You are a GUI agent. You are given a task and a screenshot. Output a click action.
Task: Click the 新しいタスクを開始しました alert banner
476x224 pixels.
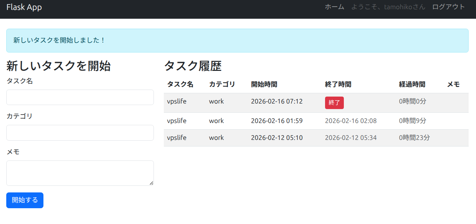coord(237,40)
